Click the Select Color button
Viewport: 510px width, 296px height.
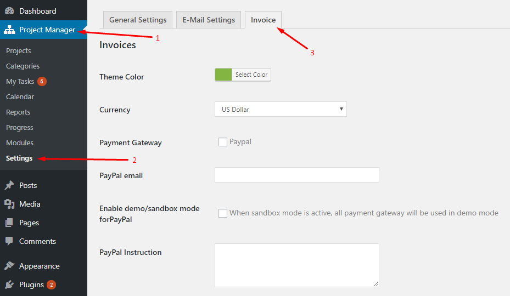coord(251,75)
